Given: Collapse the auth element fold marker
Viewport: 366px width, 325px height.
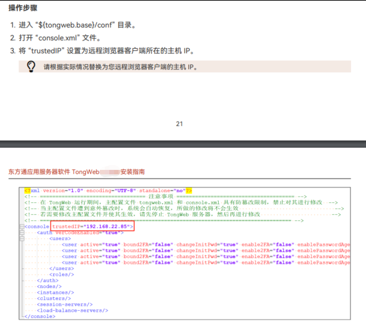Looking at the screenshot, I should tap(22, 232).
